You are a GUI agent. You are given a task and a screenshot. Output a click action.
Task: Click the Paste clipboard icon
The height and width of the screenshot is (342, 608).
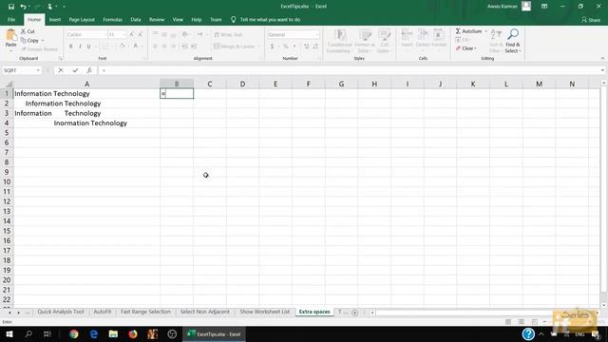coord(10,36)
